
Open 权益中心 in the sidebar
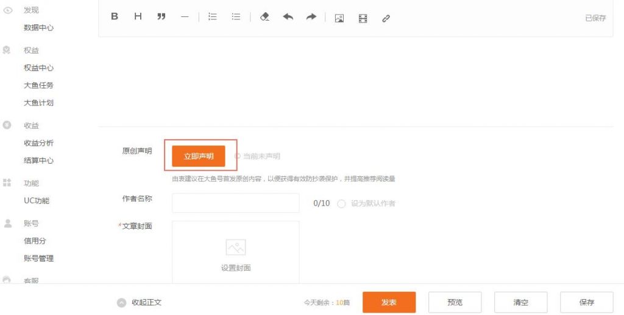point(38,68)
